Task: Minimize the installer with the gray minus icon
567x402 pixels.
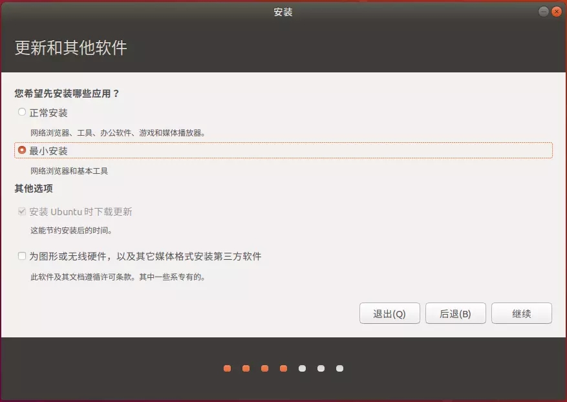Action: [544, 12]
